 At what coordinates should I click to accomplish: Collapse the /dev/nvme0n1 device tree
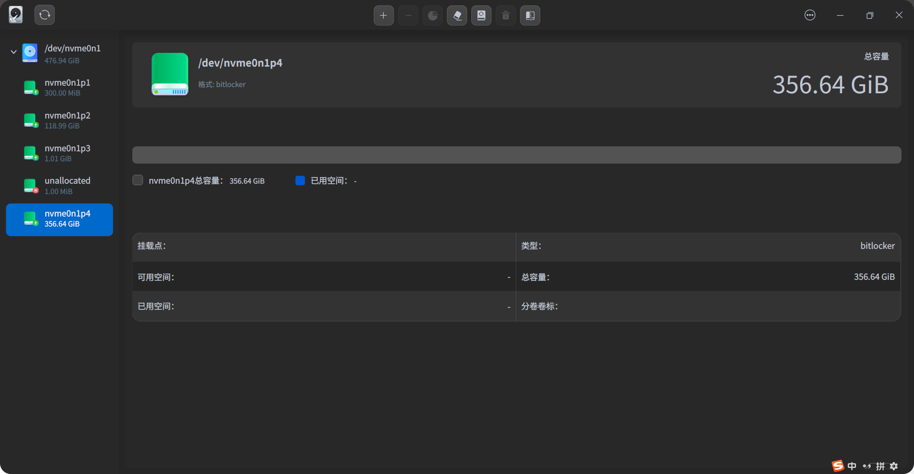13,52
